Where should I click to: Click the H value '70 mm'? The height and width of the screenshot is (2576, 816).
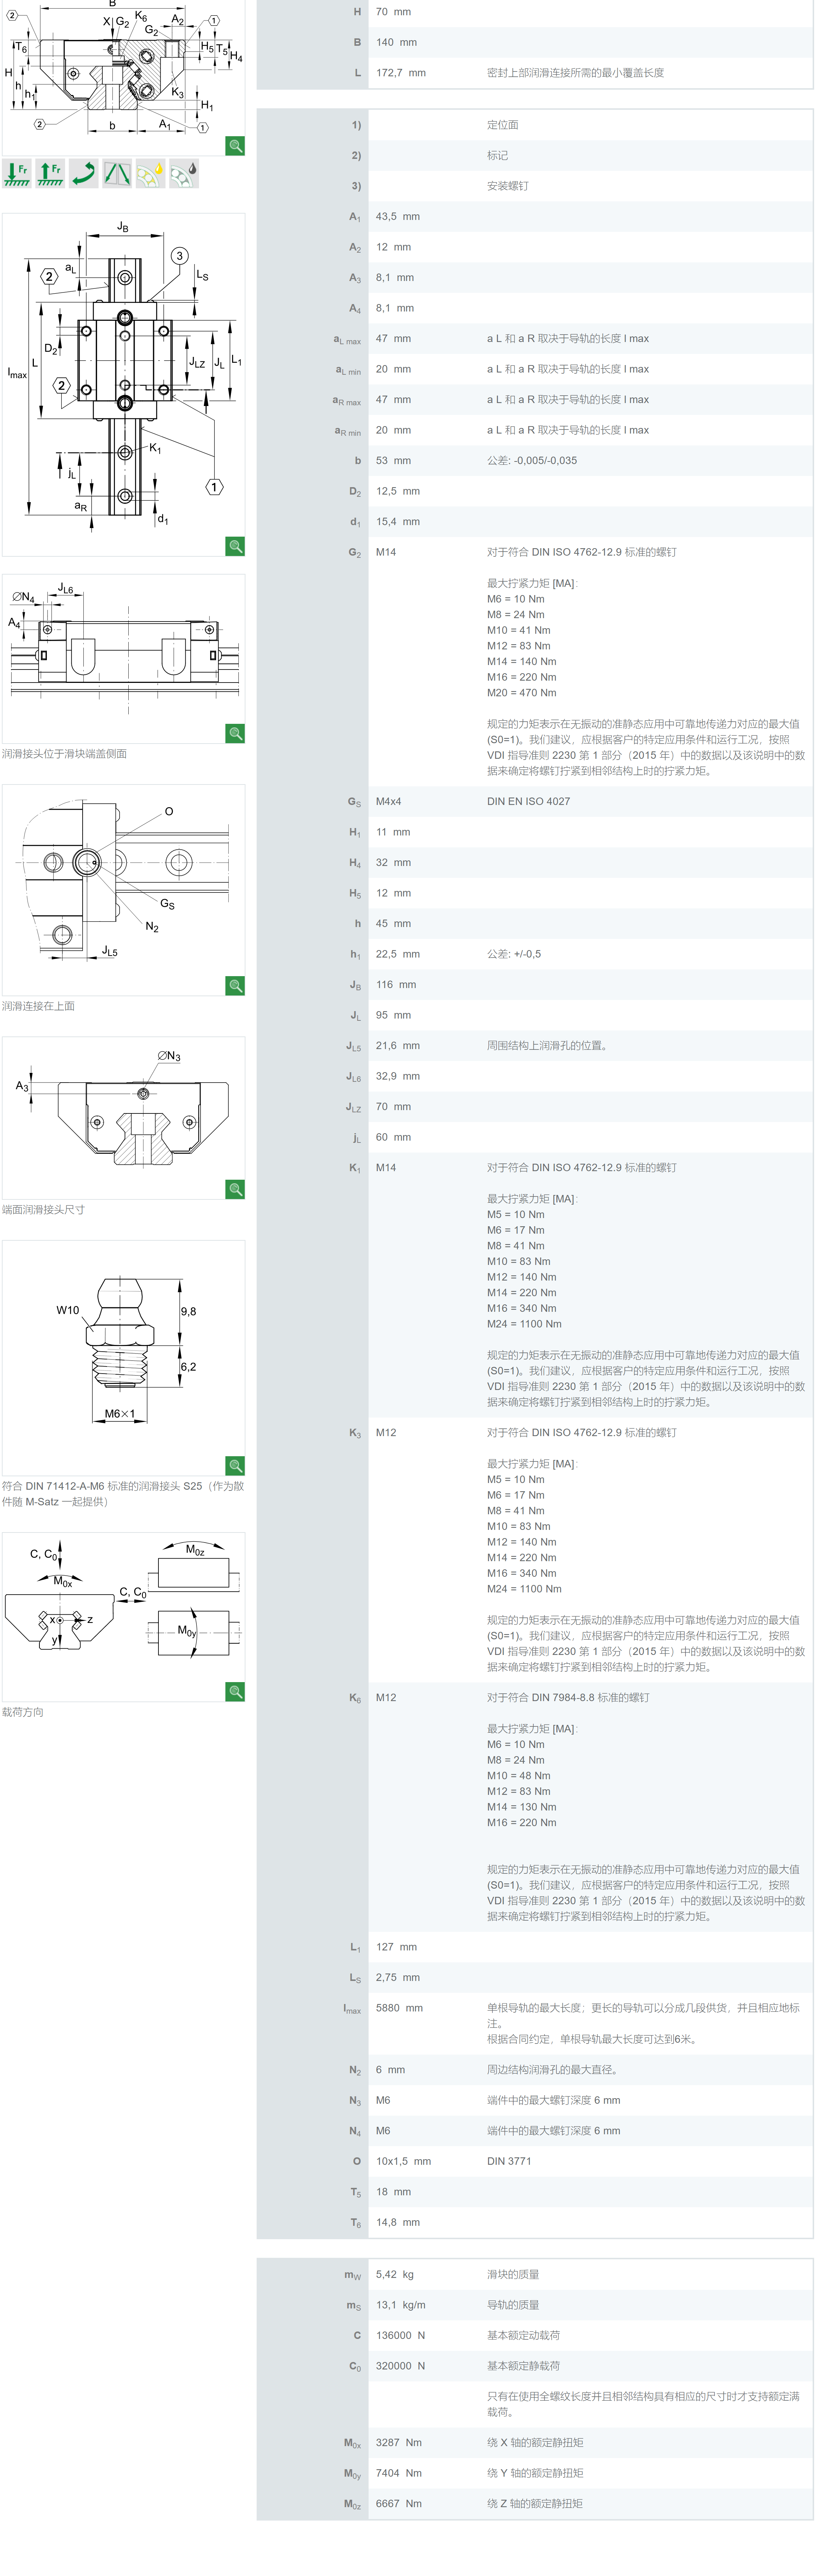393,12
